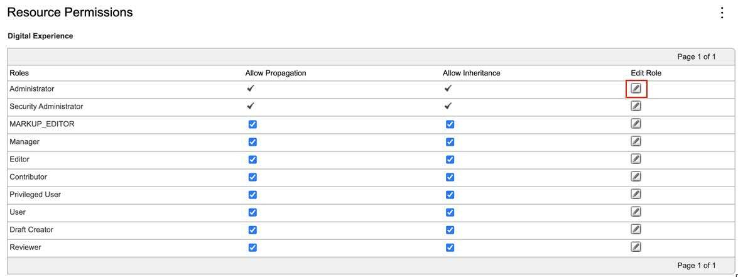Edit the User role

coord(636,212)
